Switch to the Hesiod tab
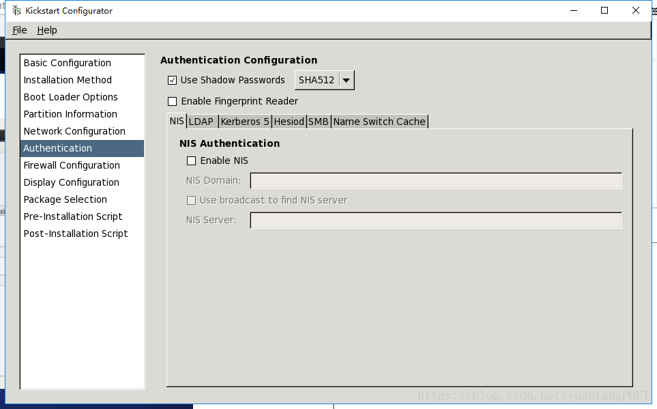Viewport: 657px width, 409px height. [289, 122]
